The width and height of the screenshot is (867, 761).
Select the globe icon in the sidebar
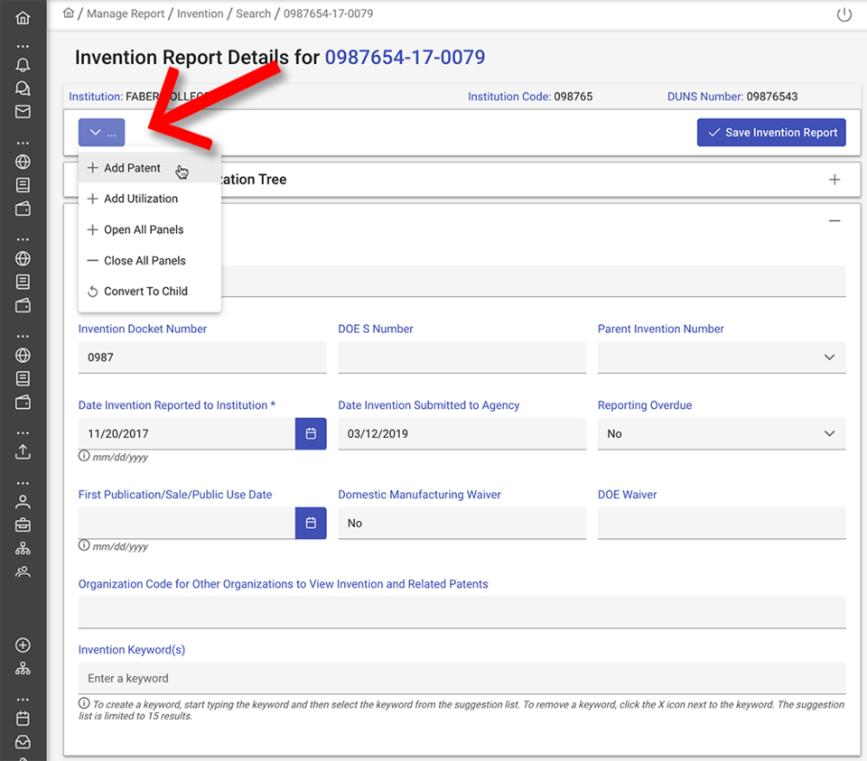[x=23, y=162]
